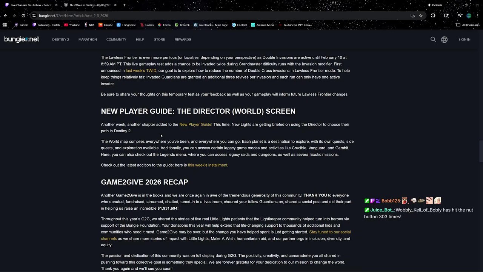Viewport: 483px width, 272px height.
Task: Open the Gemini button in title bar
Action: (x=435, y=5)
